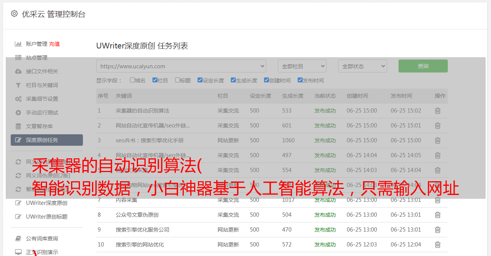Click publish time 06-25 12:04
This screenshot has height=256, width=491.
coord(406,245)
